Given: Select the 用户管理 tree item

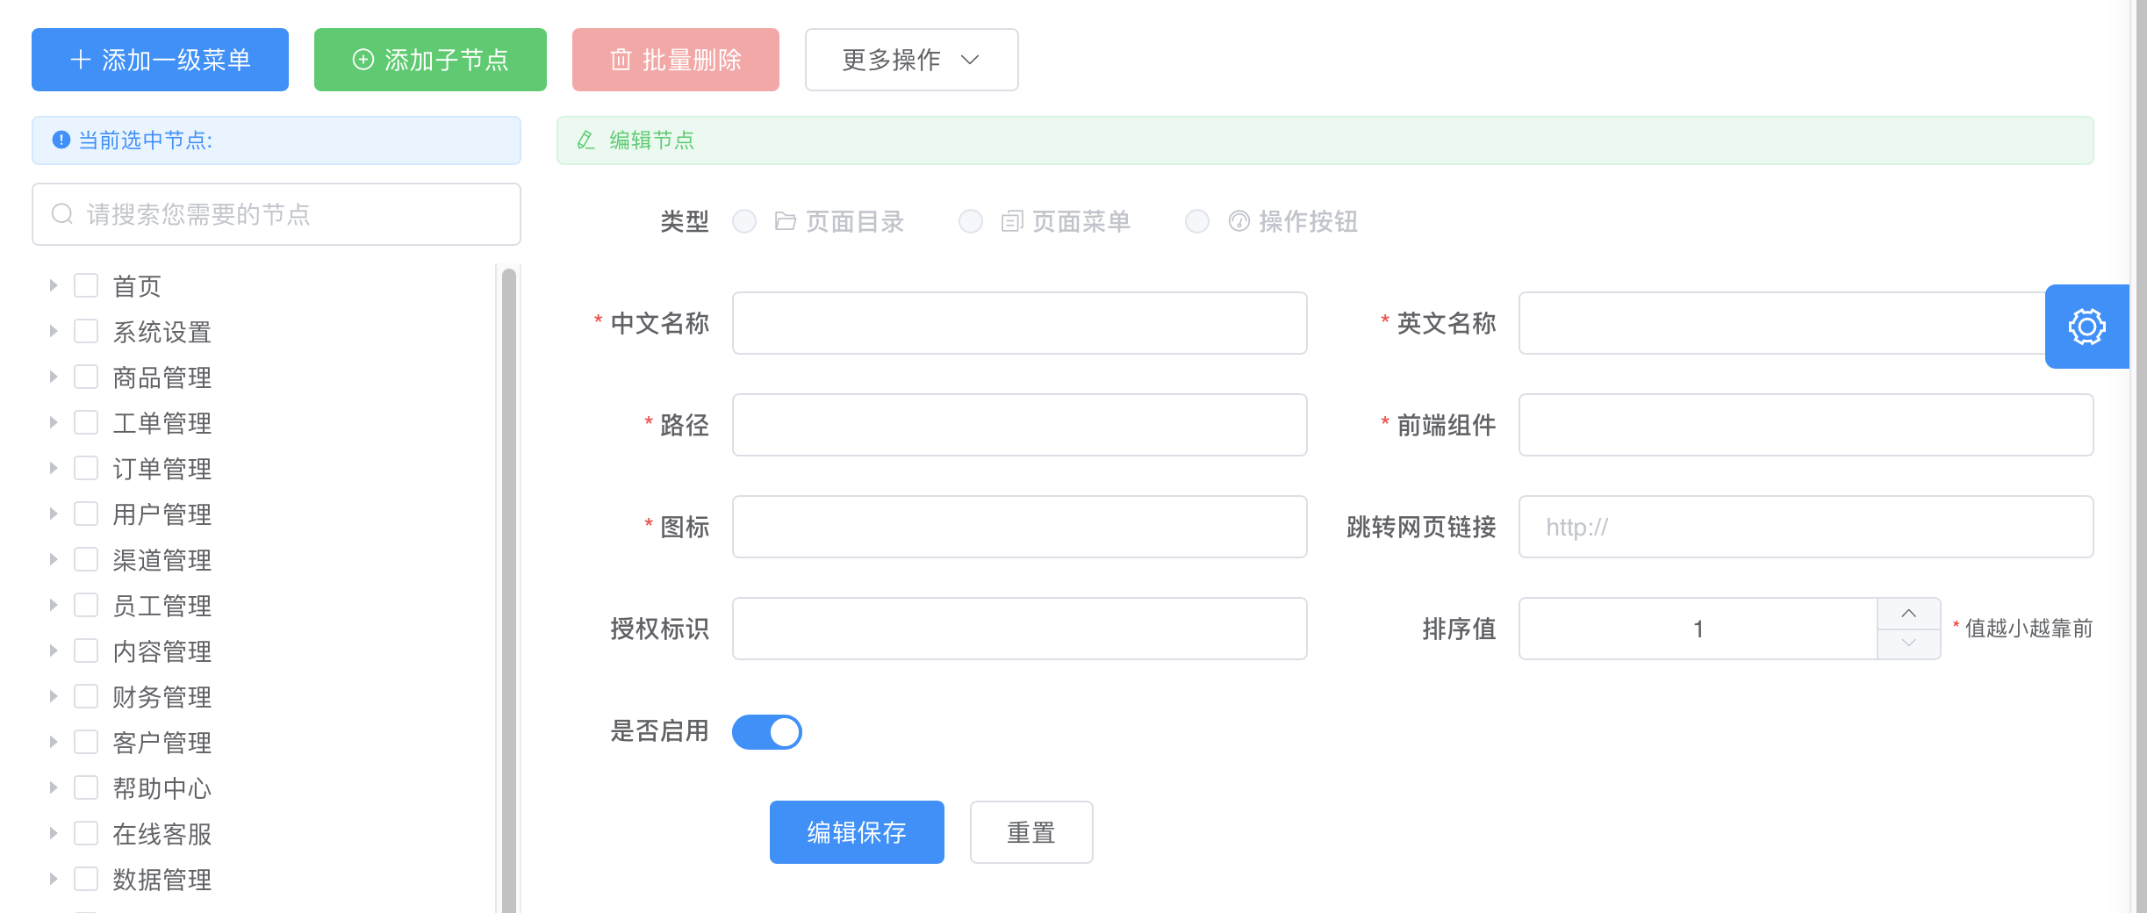Looking at the screenshot, I should (x=162, y=513).
